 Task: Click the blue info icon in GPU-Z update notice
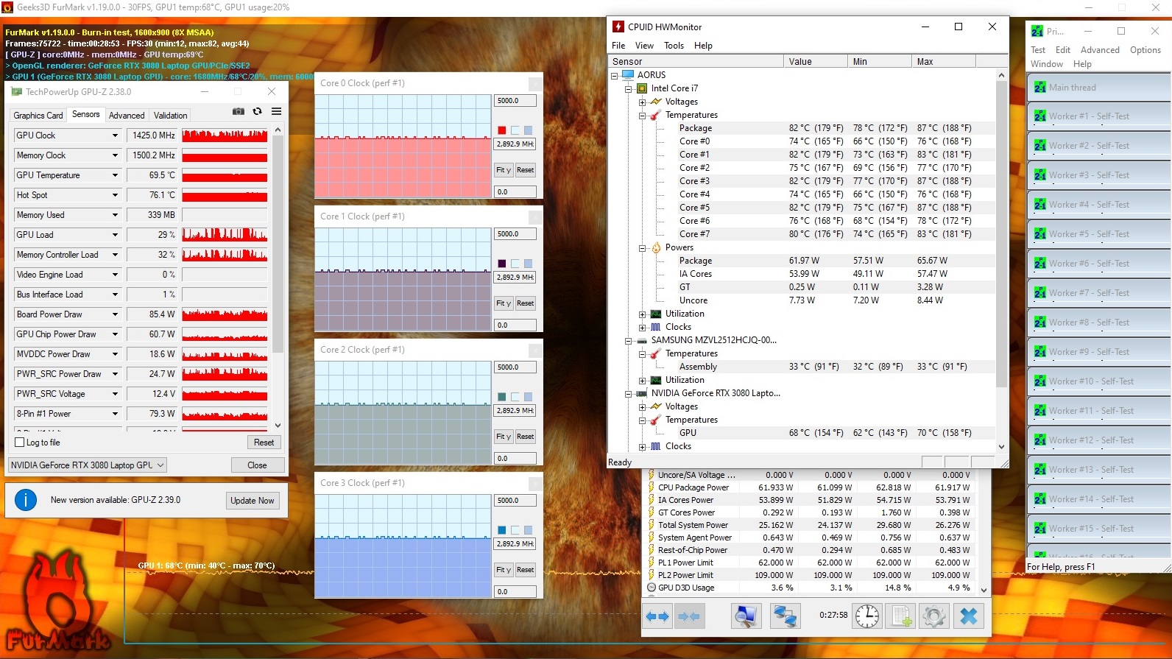(26, 501)
